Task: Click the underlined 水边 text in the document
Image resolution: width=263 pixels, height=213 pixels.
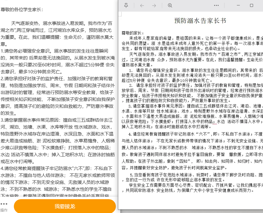Action: pos(221,122)
